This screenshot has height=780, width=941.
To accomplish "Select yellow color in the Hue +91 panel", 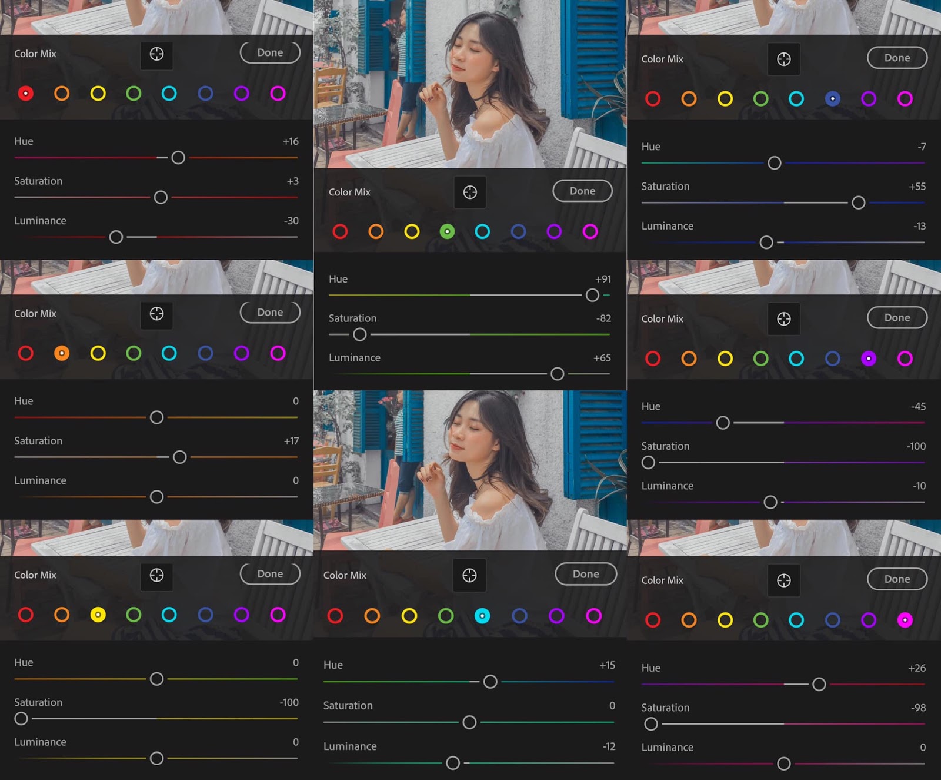I will 412,231.
